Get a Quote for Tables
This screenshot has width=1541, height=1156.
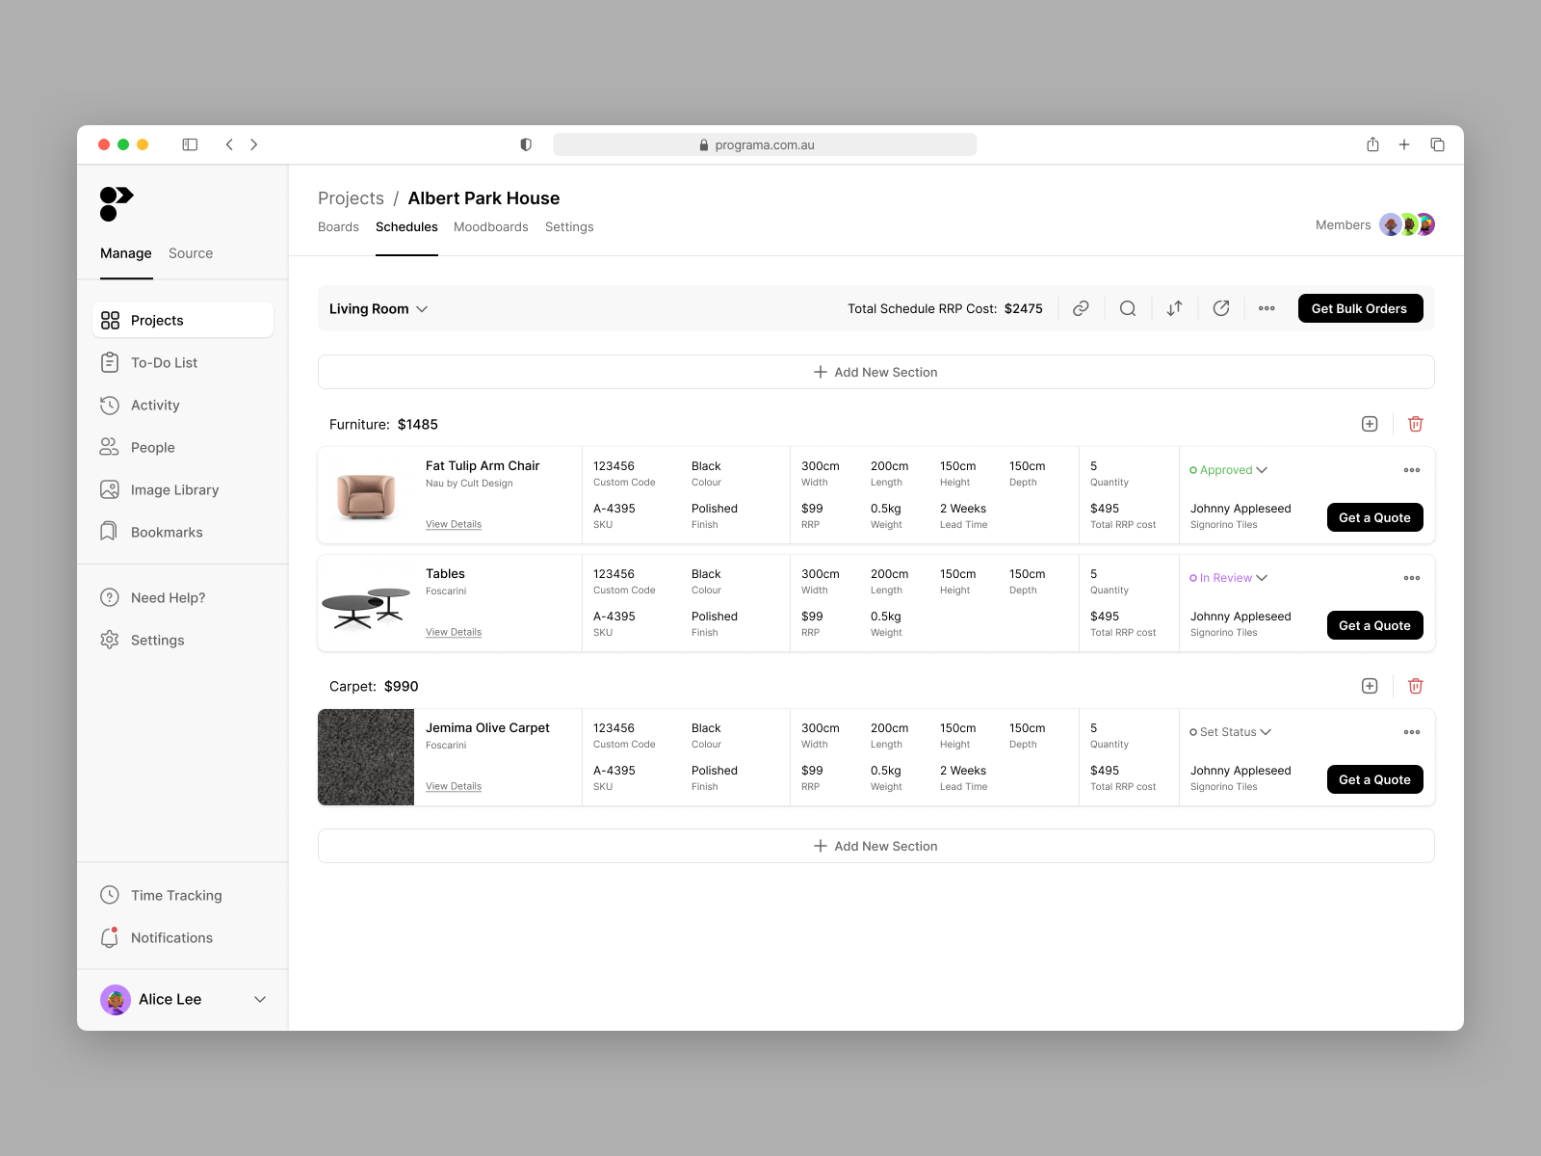tap(1374, 625)
